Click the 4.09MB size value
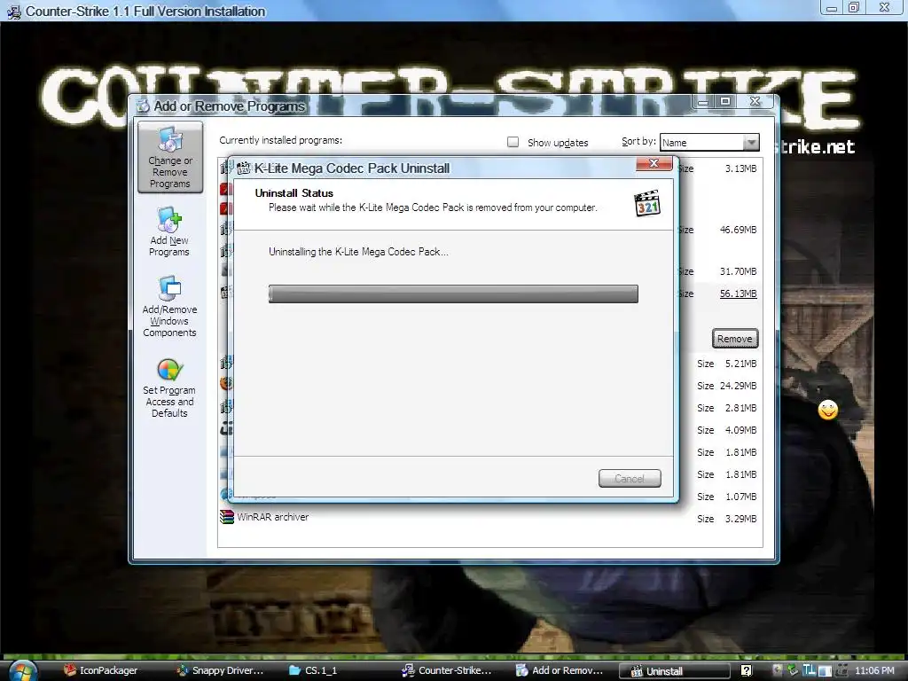908x681 pixels. tap(740, 430)
